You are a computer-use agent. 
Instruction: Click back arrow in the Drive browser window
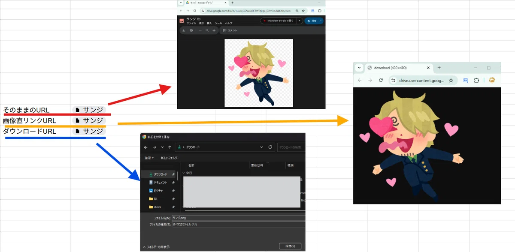click(x=181, y=11)
